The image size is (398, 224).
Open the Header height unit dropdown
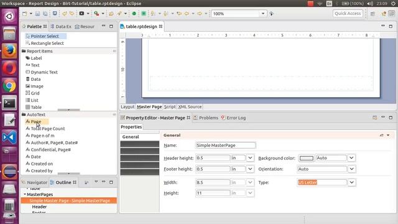pos(250,158)
